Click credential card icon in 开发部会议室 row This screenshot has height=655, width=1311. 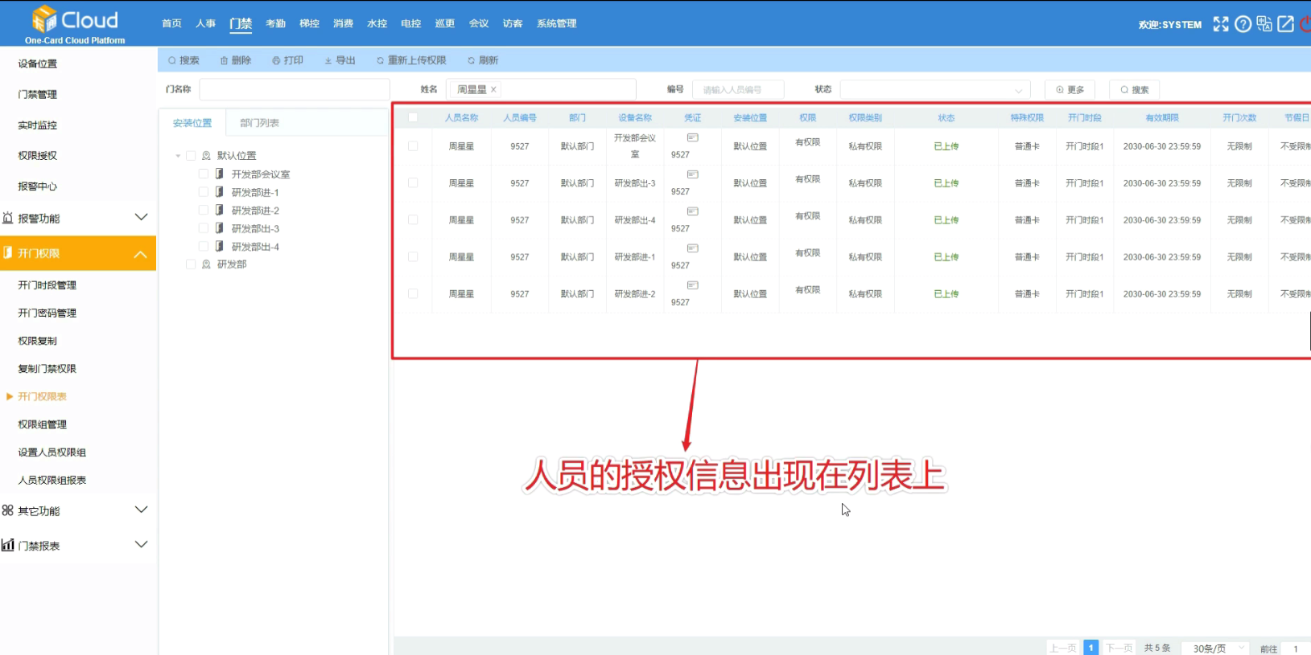coord(692,137)
